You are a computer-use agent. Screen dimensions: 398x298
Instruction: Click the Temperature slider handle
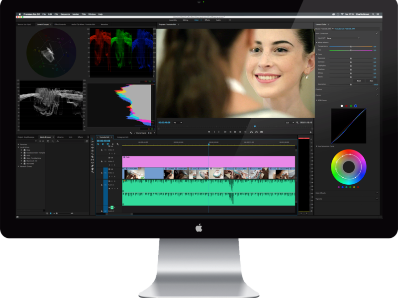[351, 46]
